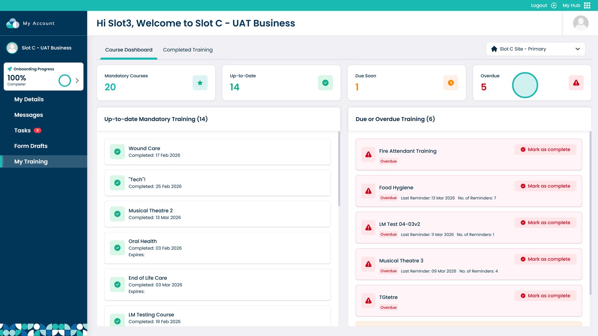This screenshot has height=336, width=598.
Task: Expand Onboarding Progress with chevron arrow
Action: pos(77,80)
